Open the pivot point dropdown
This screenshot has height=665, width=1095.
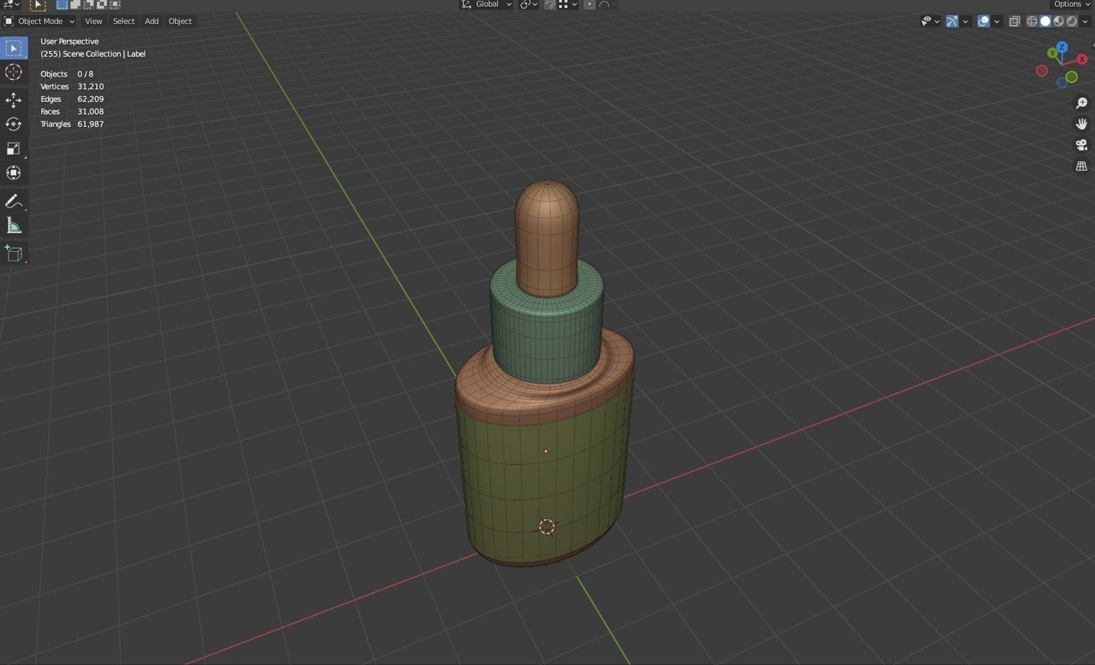pos(528,4)
